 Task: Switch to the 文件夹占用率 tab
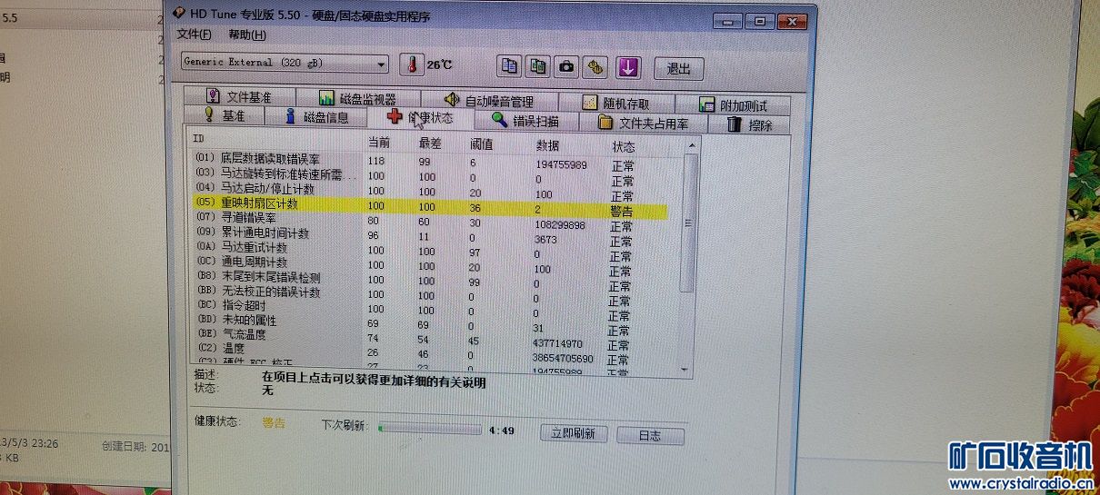(642, 123)
